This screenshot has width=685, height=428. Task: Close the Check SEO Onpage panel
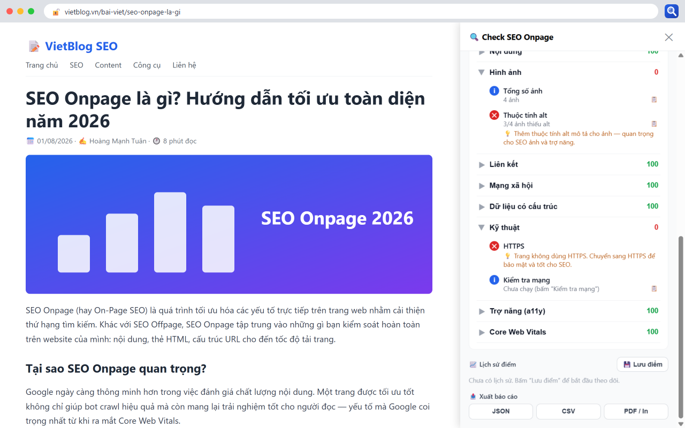(669, 37)
